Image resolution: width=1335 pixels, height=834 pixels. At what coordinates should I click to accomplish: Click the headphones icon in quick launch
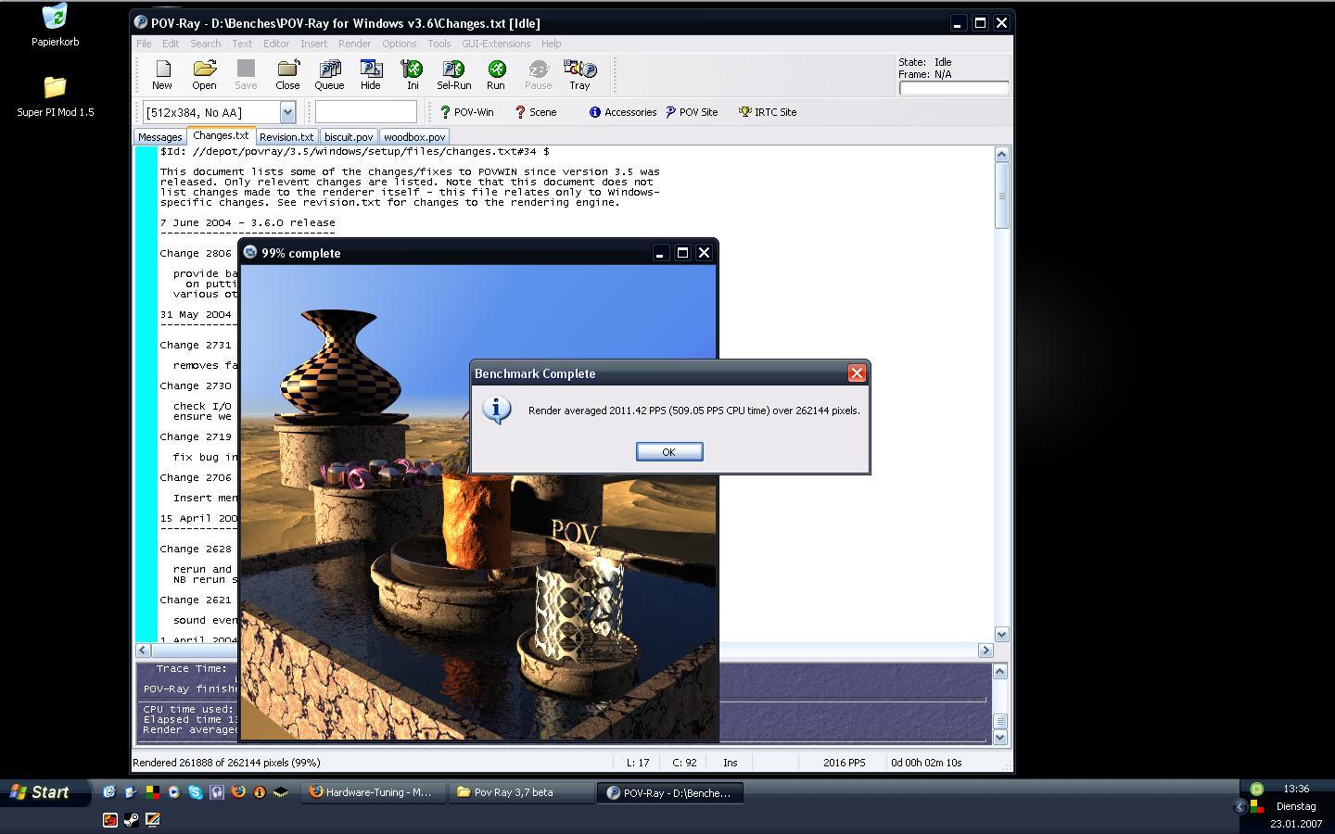(217, 792)
